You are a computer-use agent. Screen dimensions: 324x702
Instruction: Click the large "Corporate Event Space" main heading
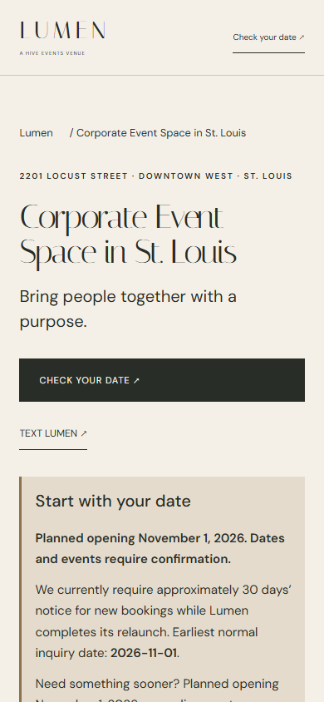128,236
